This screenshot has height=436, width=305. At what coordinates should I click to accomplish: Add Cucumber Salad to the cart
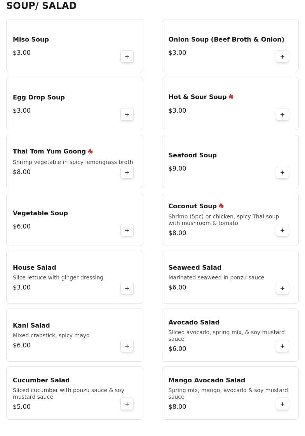coord(127,404)
